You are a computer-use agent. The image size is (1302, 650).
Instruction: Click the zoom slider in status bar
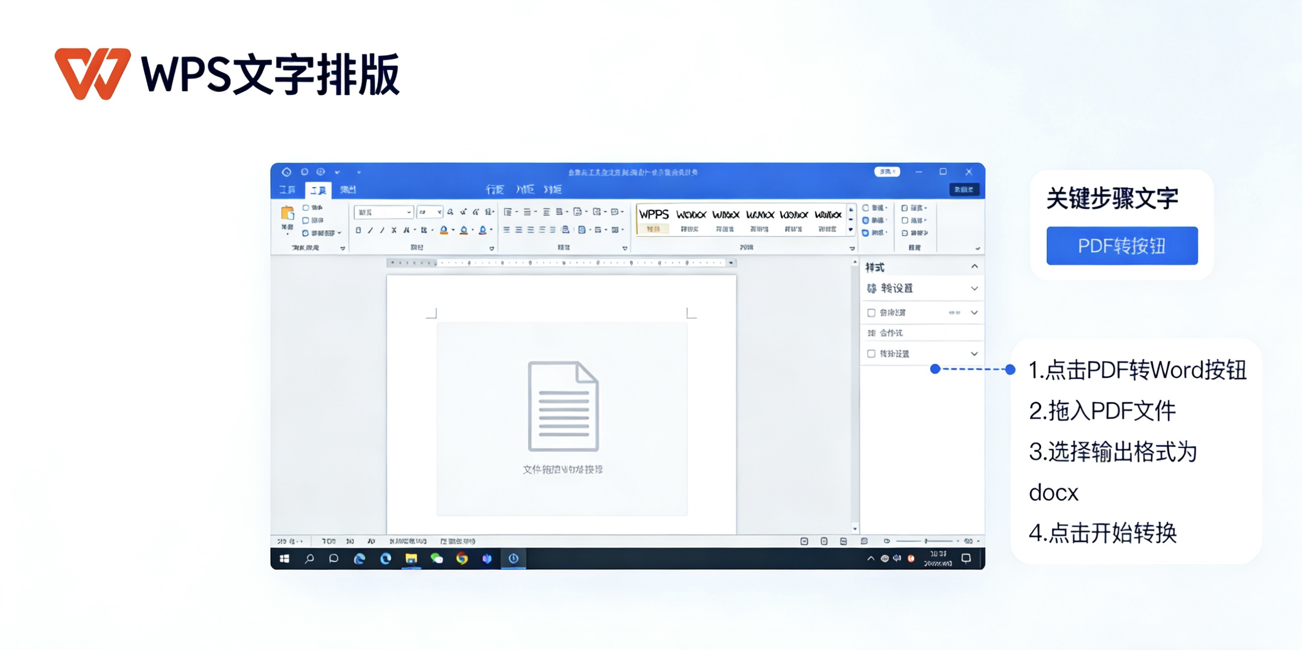925,541
